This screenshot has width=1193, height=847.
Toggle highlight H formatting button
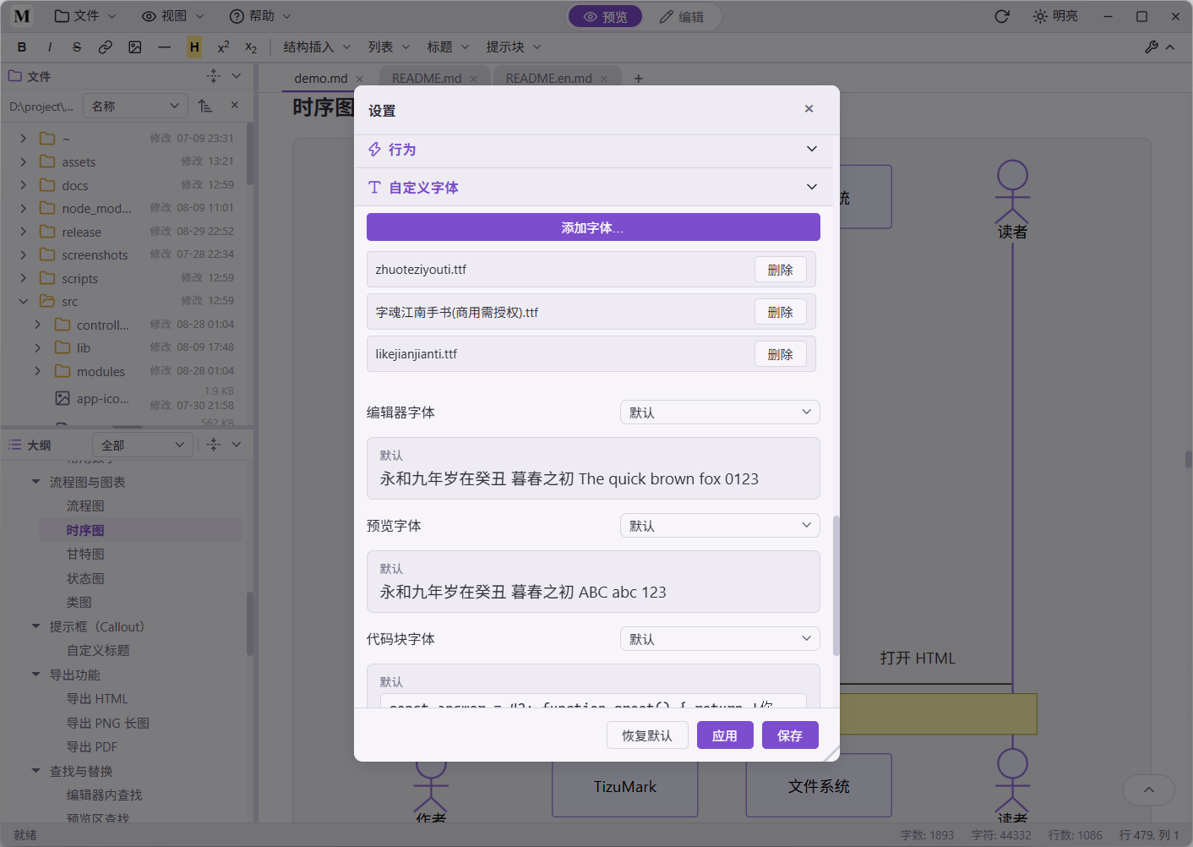coord(194,47)
